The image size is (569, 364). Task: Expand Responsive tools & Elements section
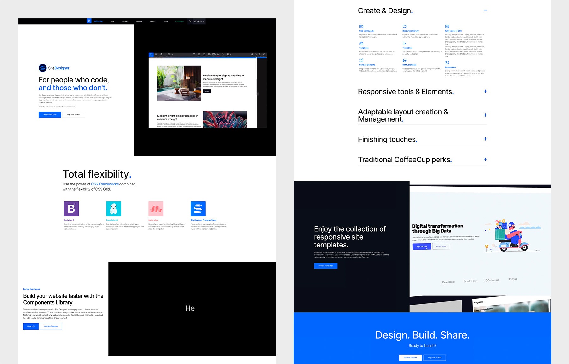click(x=485, y=91)
